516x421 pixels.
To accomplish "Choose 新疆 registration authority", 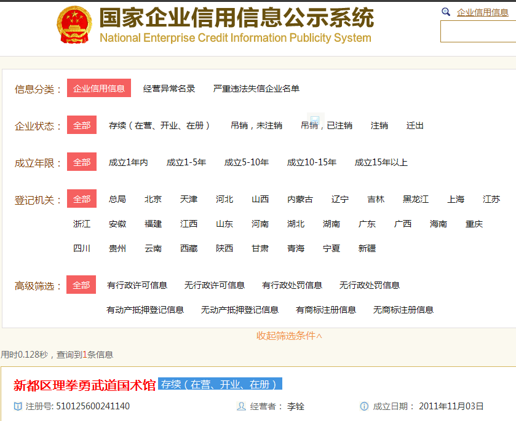I will click(367, 248).
